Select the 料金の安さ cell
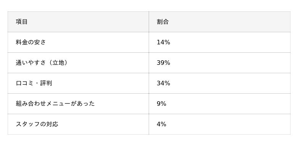The height and width of the screenshot is (146, 305). pyautogui.click(x=78, y=42)
